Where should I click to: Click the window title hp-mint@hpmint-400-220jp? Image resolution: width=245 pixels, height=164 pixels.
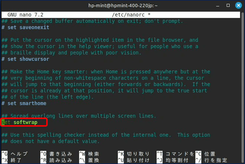[123, 6]
